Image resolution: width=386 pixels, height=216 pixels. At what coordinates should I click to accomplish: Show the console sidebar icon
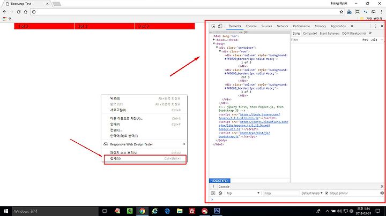213,193
